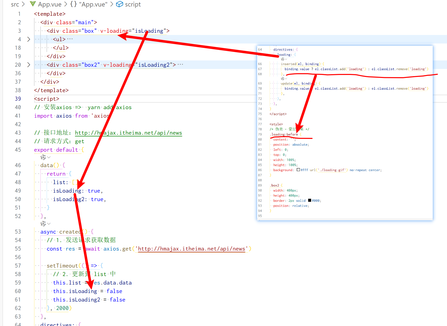The width and height of the screenshot is (447, 326).
Task: Click this.list on line 59
Action: [x=67, y=283]
